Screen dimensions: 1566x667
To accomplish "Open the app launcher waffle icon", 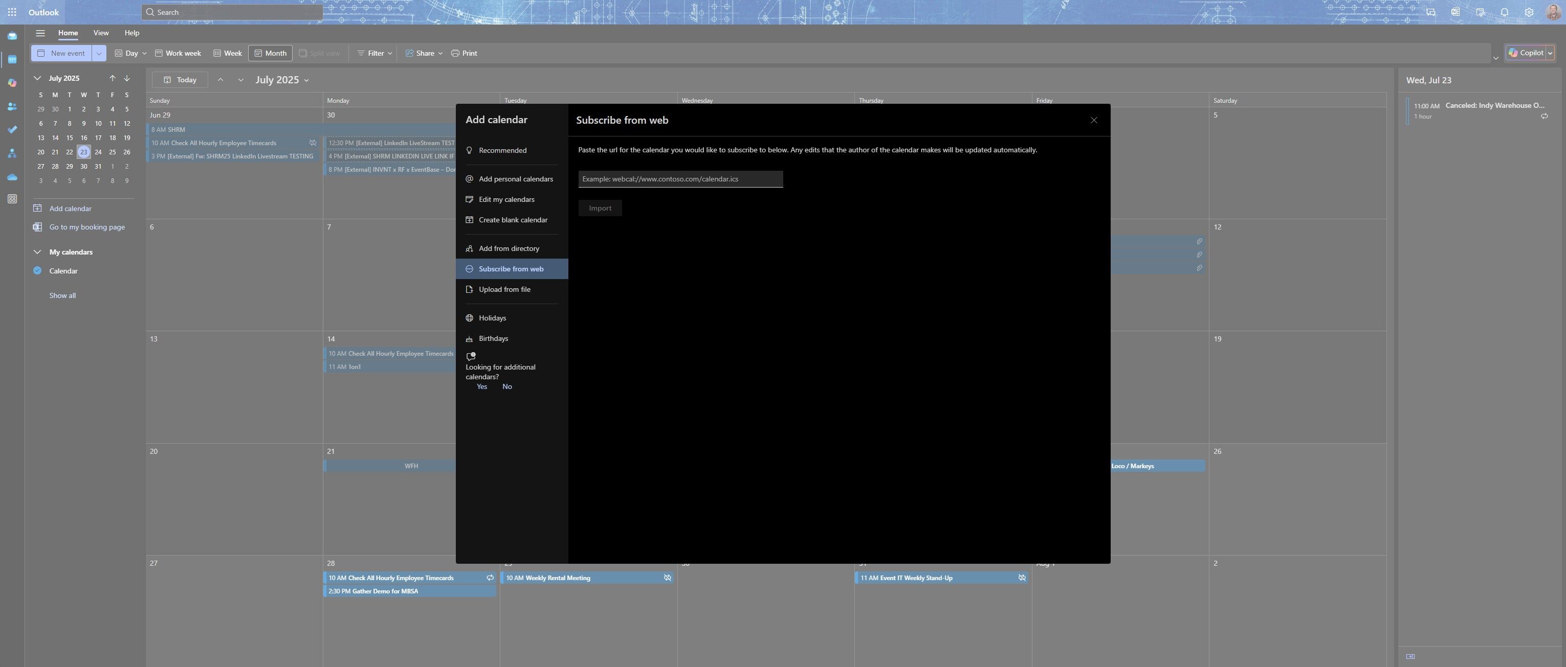I will pos(12,12).
